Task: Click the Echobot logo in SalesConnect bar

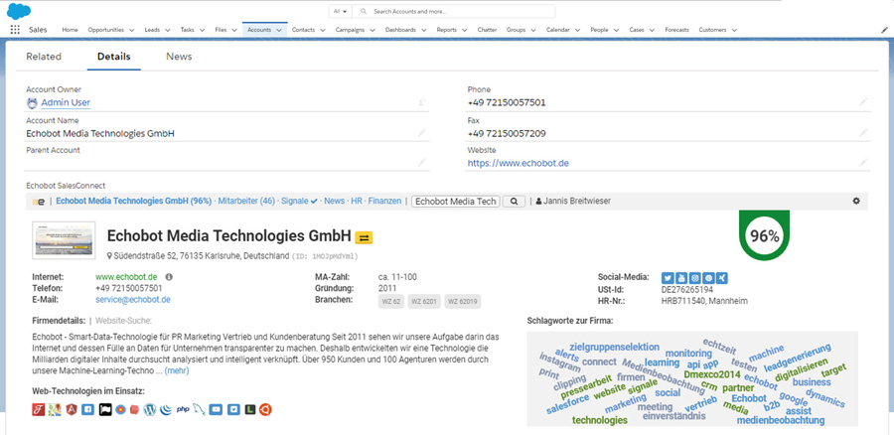Action: click(39, 202)
